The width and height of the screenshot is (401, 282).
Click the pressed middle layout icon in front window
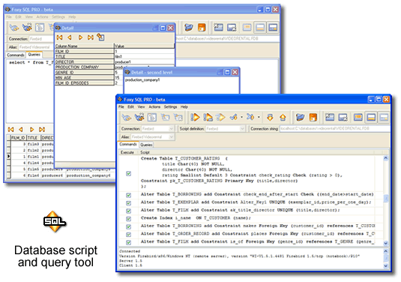(371, 118)
